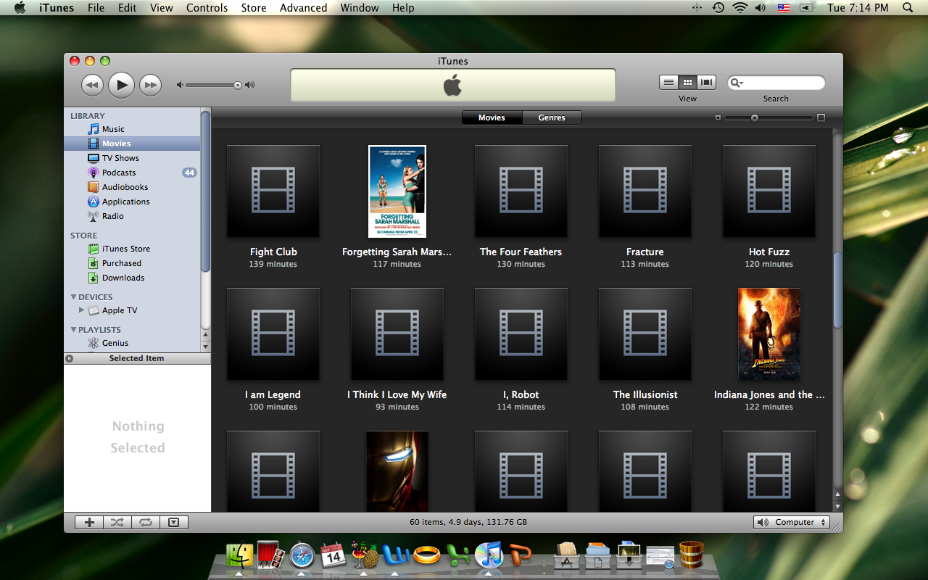
Task: Click the iTunes Dock icon
Action: (489, 555)
